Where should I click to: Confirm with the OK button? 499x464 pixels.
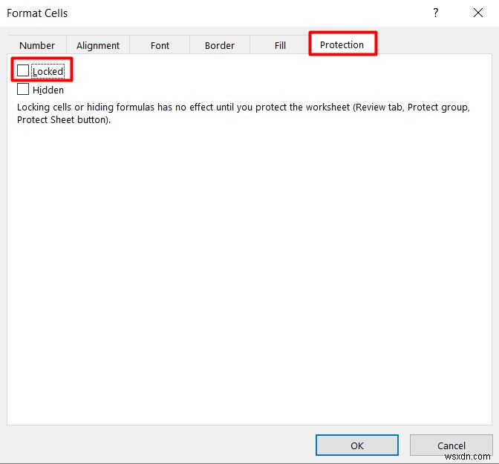point(356,445)
